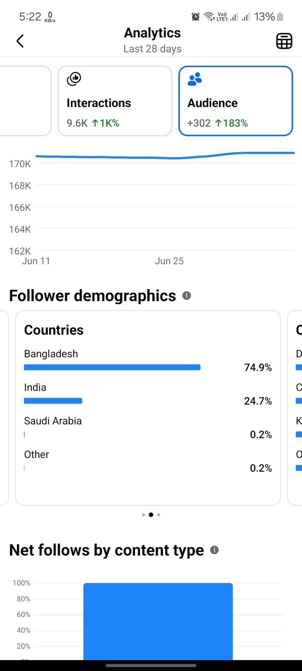Open the table view icon

(284, 41)
